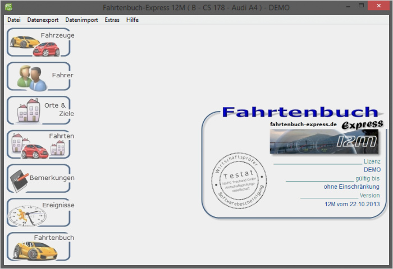Open the Fahrer drivers section
The width and height of the screenshot is (393, 269).
pyautogui.click(x=39, y=76)
